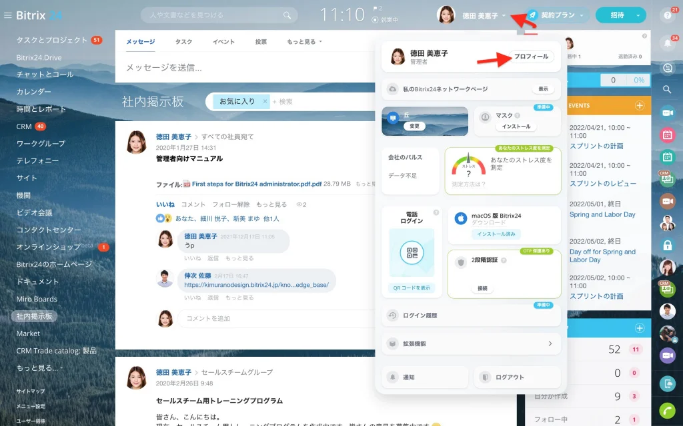The image size is (683, 426).
Task: Expand もっと見る... in left menu
Action: tap(39, 367)
